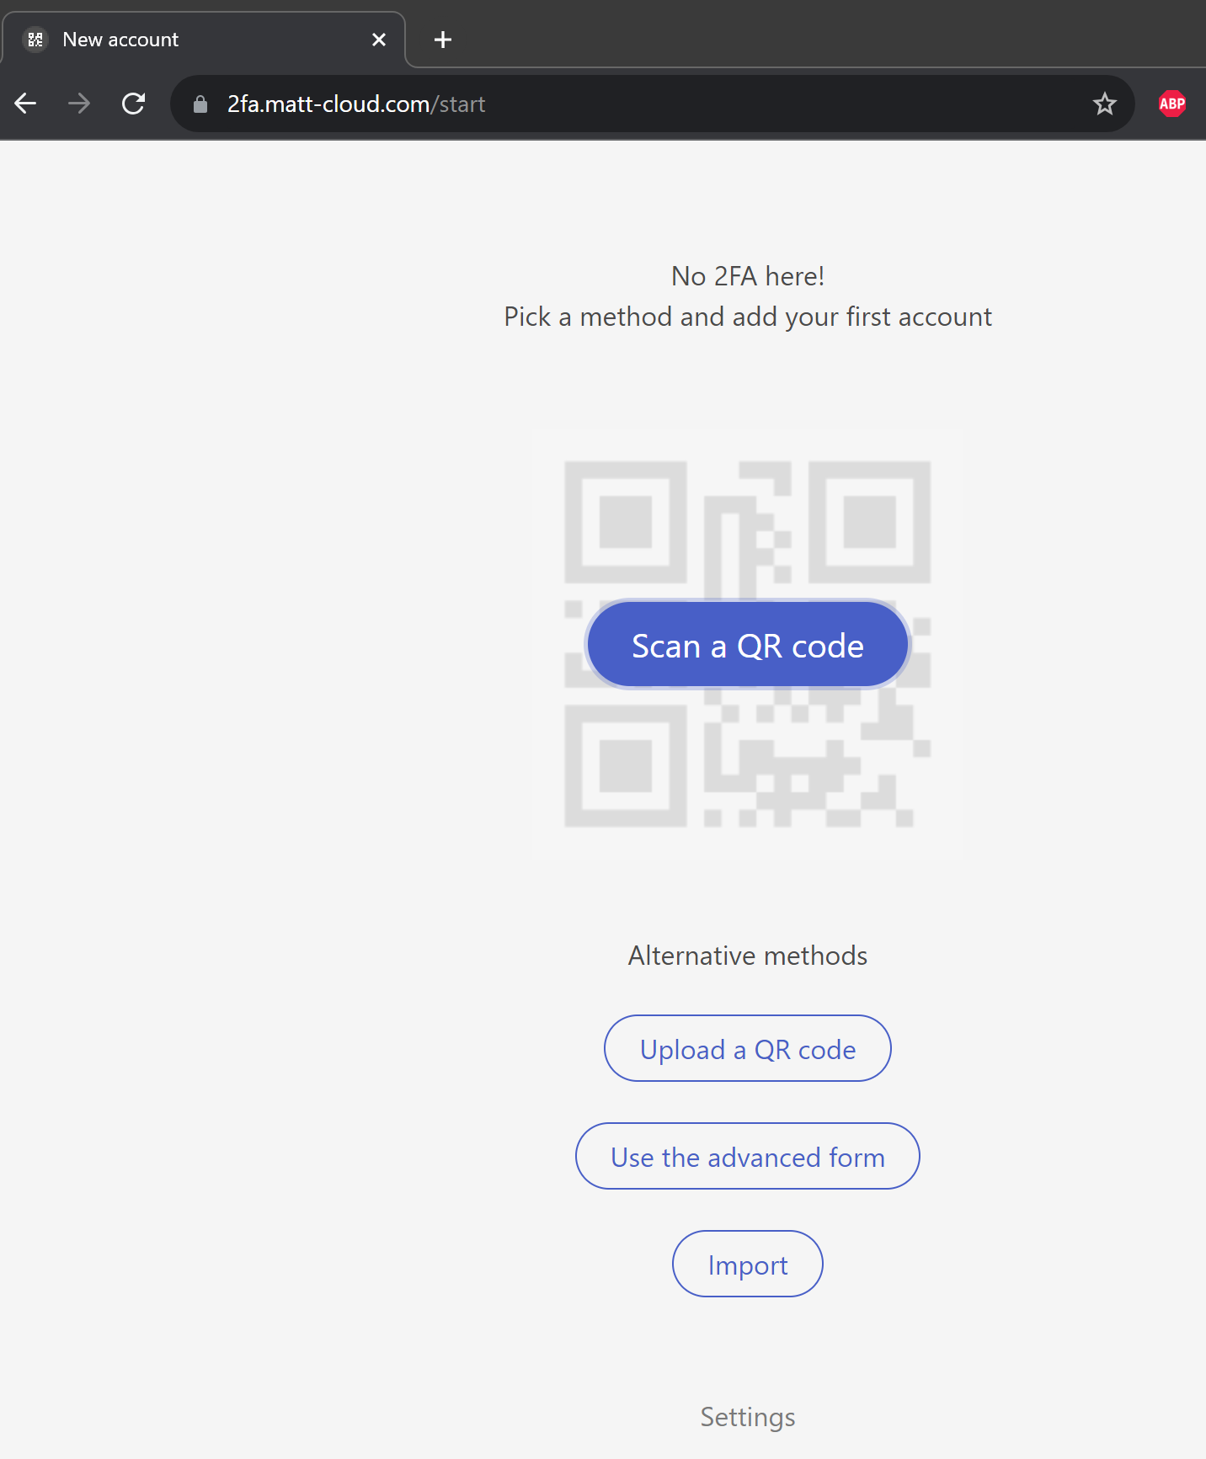This screenshot has width=1206, height=1459.
Task: Click the favicon on the New account tab
Action: tap(35, 40)
